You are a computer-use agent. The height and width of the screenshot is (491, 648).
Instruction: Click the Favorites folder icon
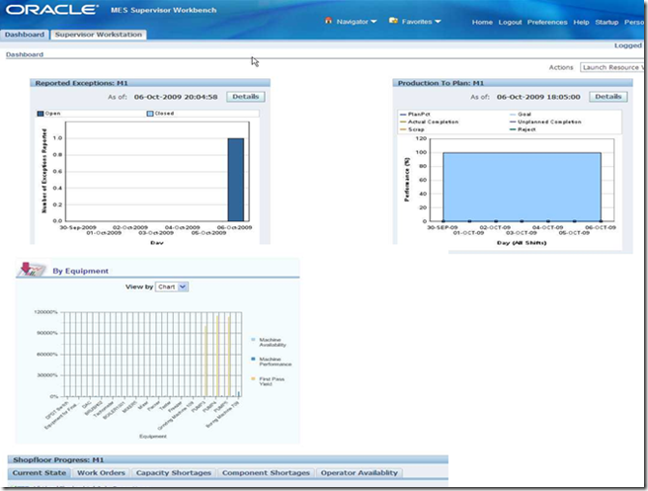[x=393, y=20]
